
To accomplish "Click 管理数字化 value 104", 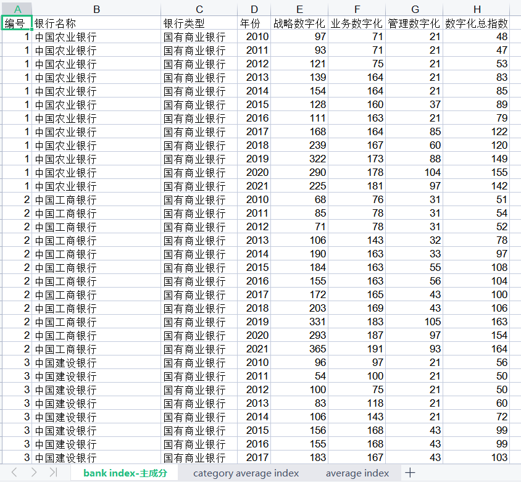I will [414, 172].
